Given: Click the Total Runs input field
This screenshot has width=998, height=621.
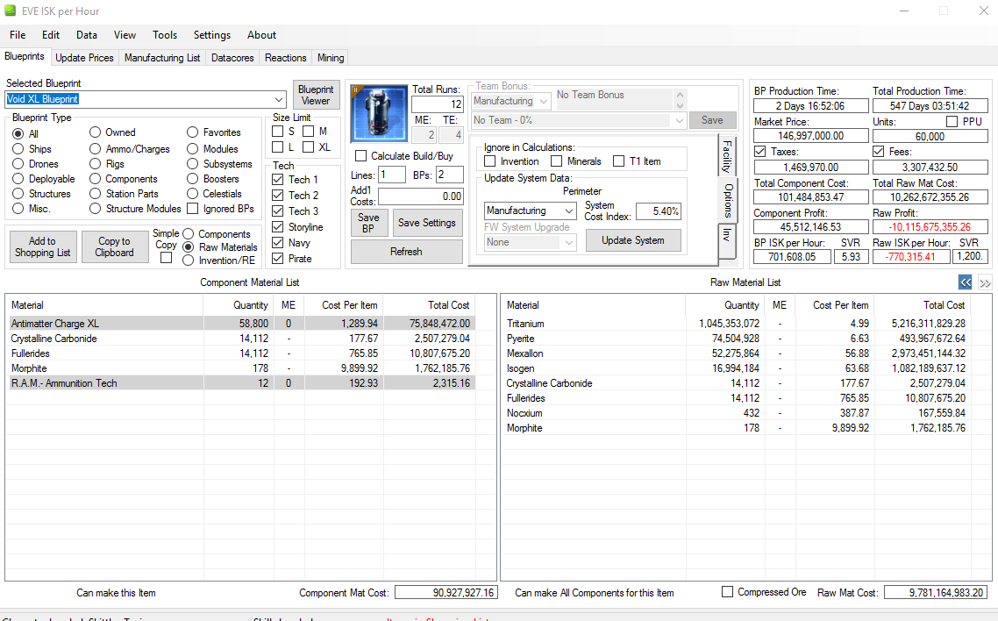Looking at the screenshot, I should [438, 104].
